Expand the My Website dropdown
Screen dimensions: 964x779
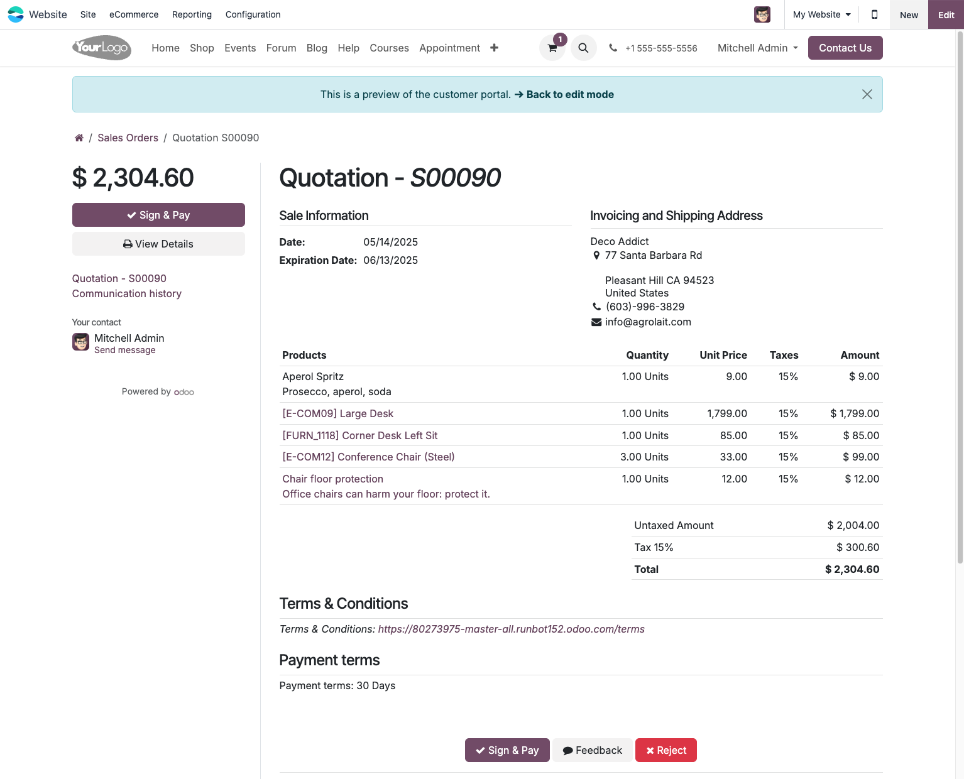pos(822,14)
